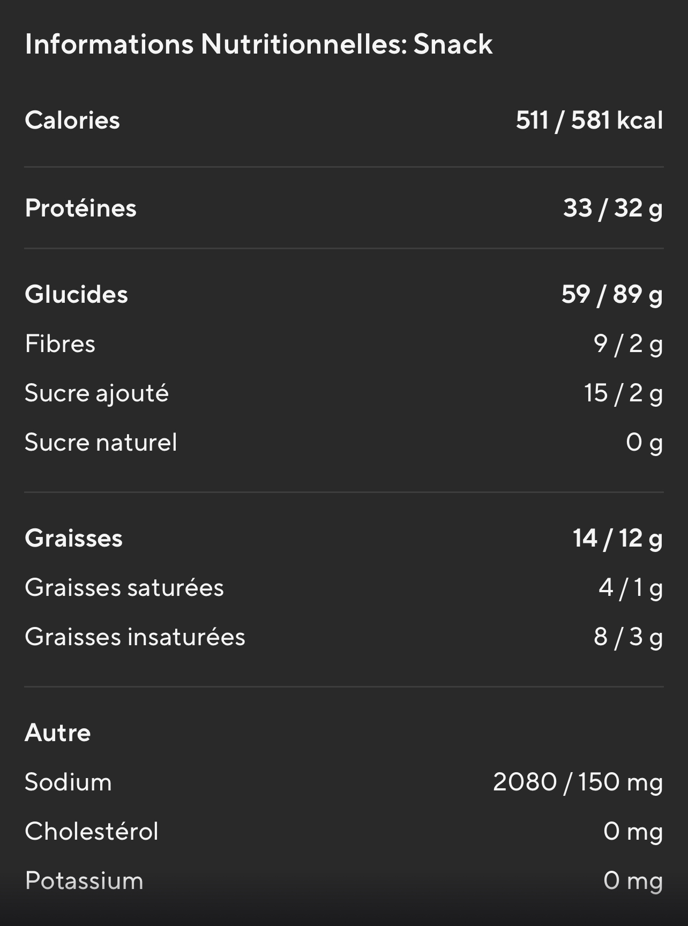Select the Calories row label
The image size is (688, 926).
click(x=72, y=120)
